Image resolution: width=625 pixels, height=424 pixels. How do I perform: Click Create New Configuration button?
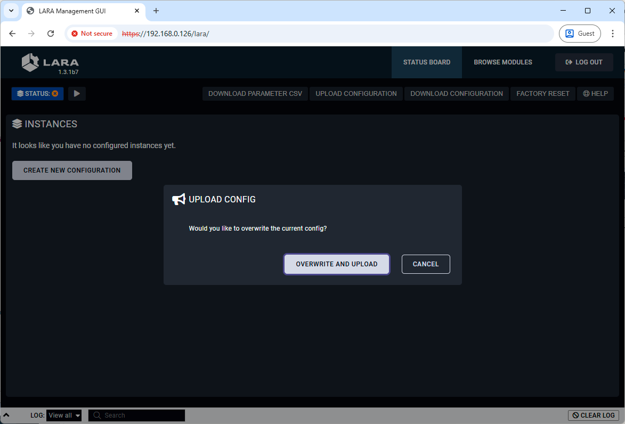point(72,170)
